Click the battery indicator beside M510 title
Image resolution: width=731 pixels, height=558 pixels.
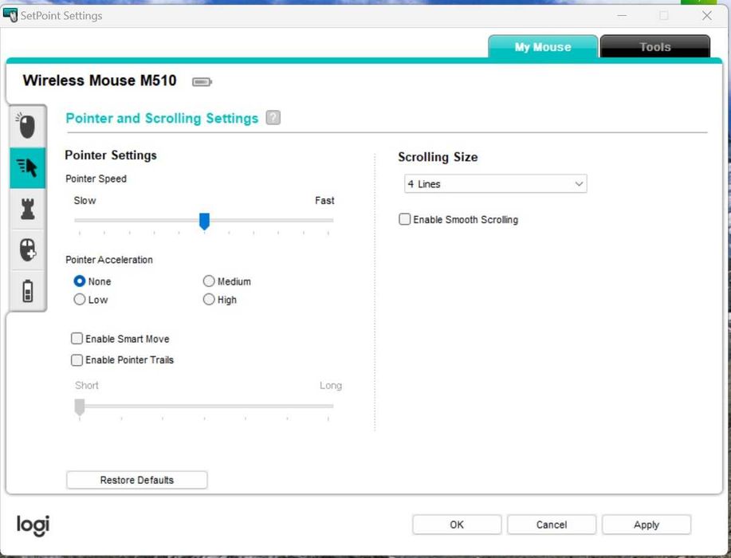click(202, 82)
